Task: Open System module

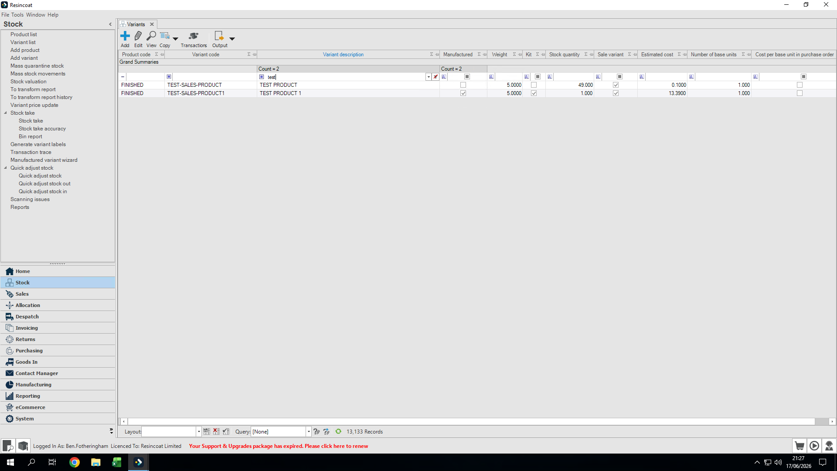Action: pyautogui.click(x=58, y=419)
